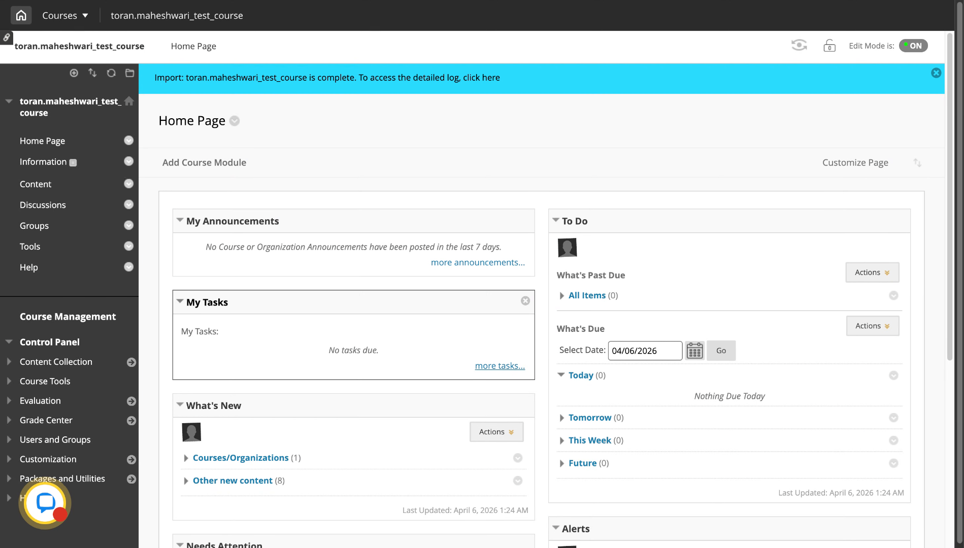Add a menu item via plus icon
964x548 pixels.
coord(74,73)
